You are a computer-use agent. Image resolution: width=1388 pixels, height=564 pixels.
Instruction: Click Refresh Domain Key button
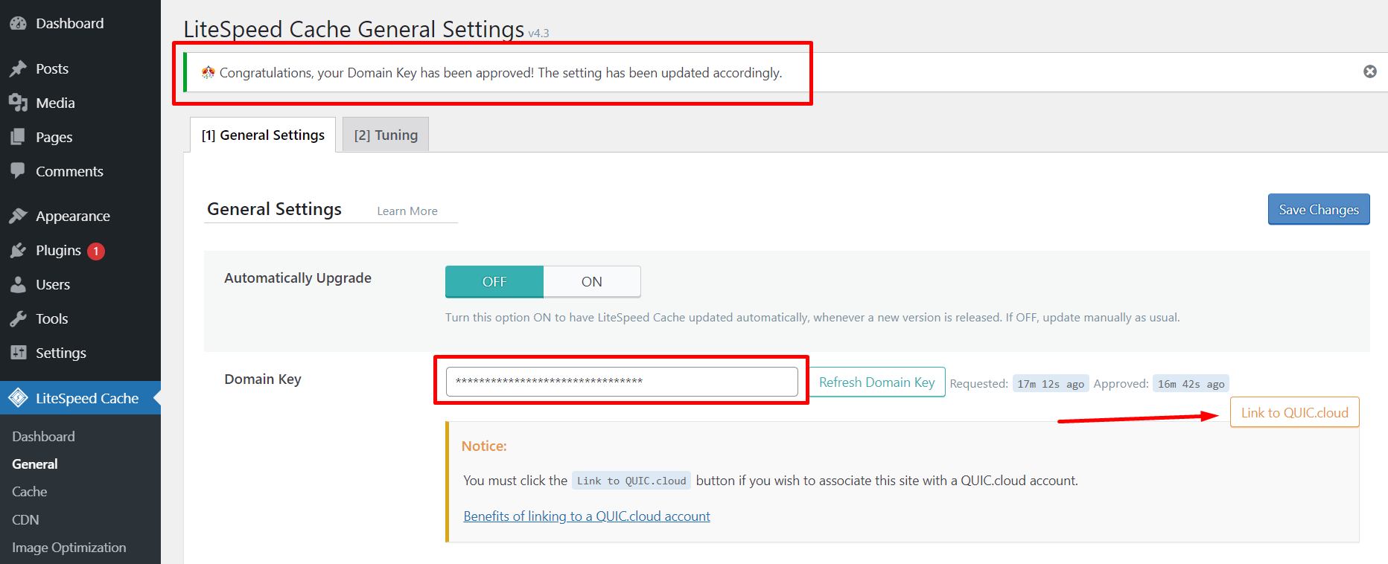(876, 382)
